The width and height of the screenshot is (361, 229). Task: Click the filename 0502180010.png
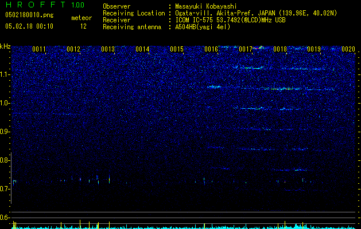[x=29, y=15]
